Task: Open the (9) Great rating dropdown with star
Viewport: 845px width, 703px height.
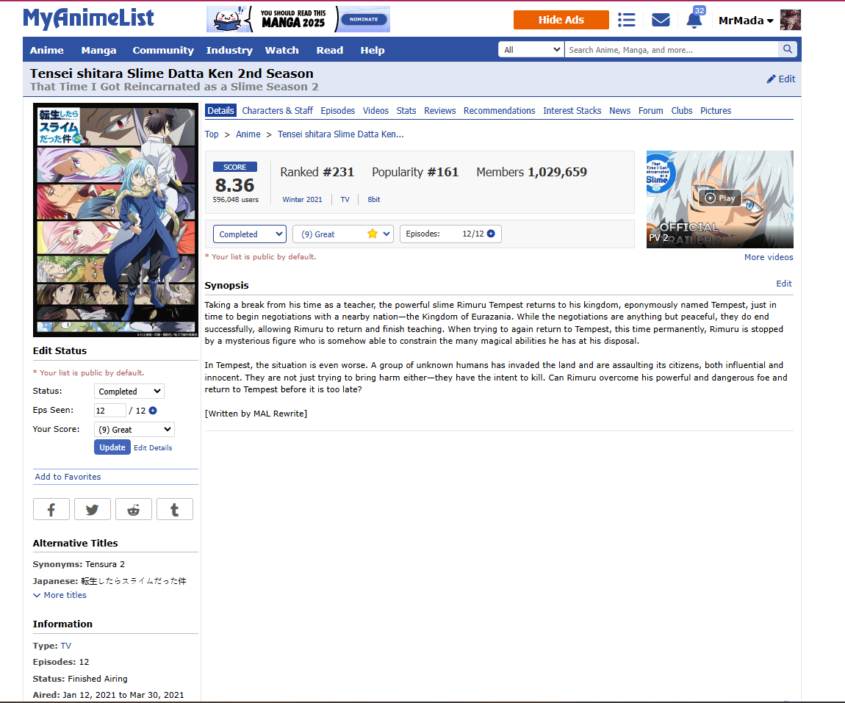Action: point(342,234)
